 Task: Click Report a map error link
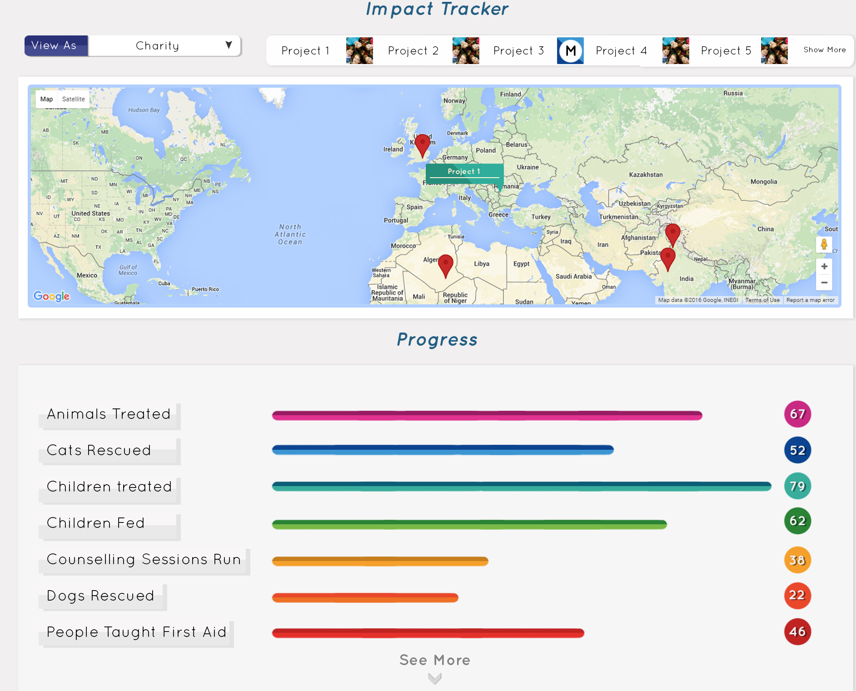[x=811, y=300]
